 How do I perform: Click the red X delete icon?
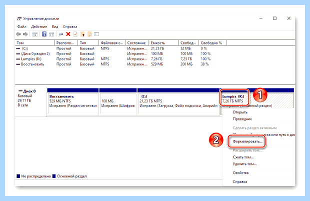click(68, 34)
